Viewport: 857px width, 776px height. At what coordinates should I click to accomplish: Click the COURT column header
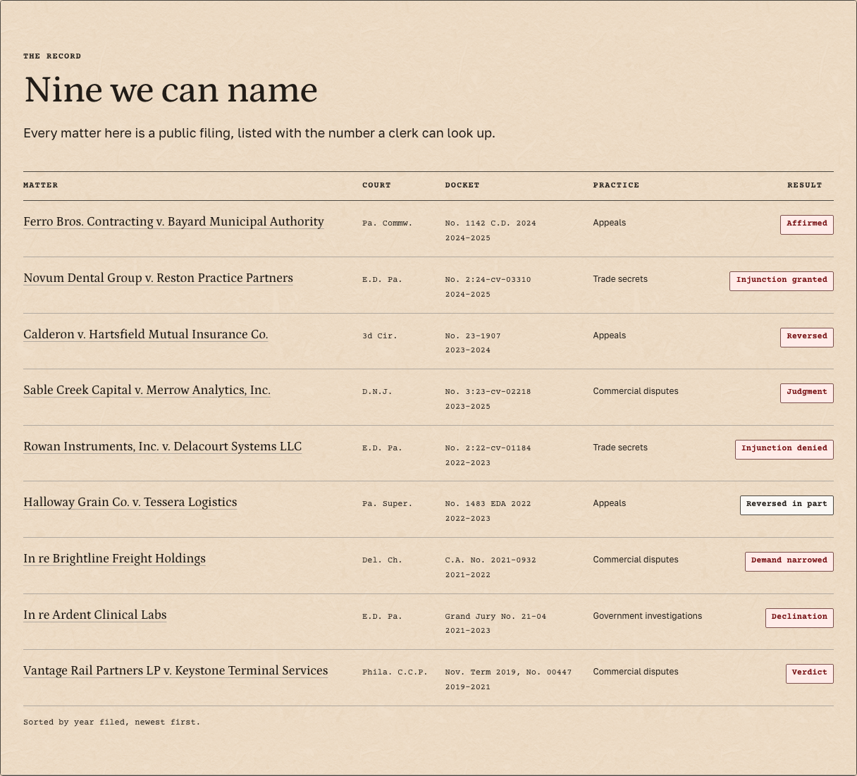pos(376,185)
